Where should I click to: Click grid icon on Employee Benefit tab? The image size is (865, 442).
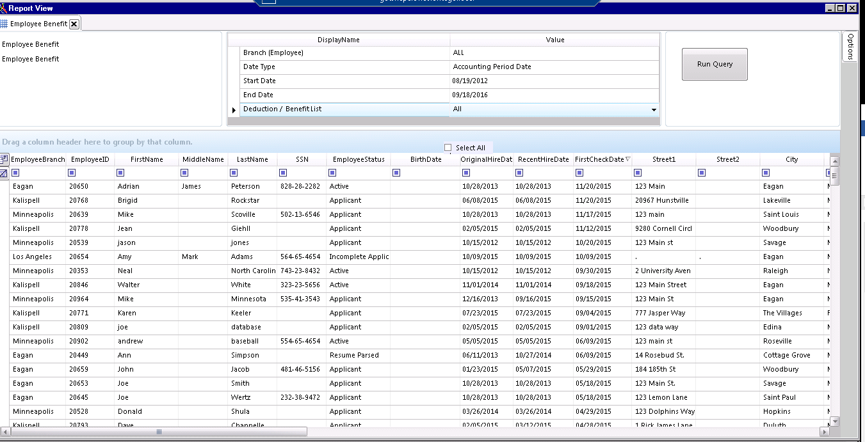click(x=4, y=24)
